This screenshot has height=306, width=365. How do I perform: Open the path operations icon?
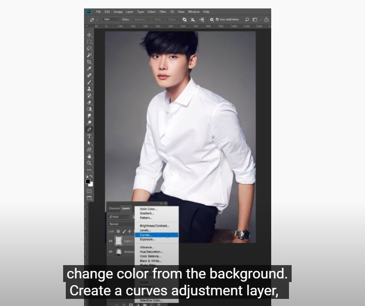[185, 20]
